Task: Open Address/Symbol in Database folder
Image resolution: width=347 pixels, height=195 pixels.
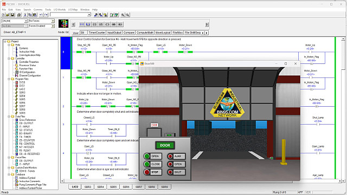Action: pos(27,178)
